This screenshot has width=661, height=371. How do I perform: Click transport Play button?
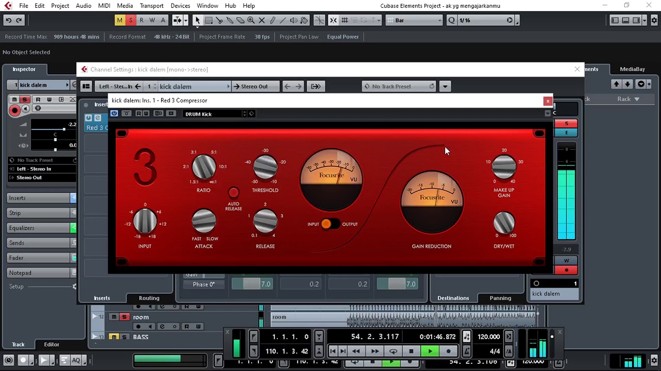click(430, 351)
